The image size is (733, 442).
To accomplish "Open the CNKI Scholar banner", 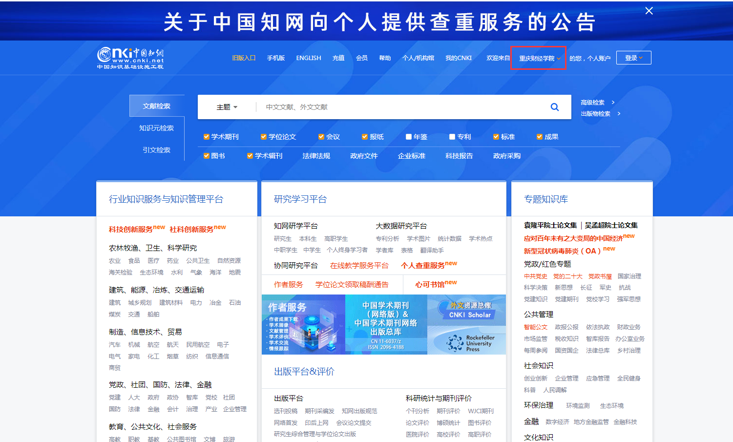I will click(x=466, y=310).
